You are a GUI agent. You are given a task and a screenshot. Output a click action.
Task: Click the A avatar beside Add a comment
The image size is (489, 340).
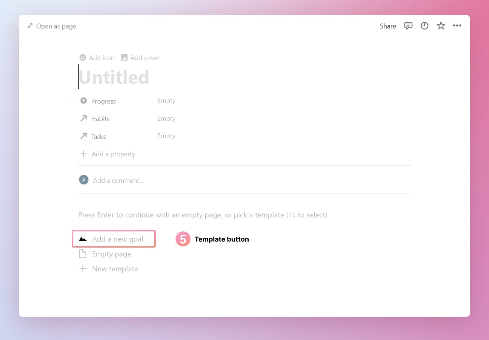[84, 180]
